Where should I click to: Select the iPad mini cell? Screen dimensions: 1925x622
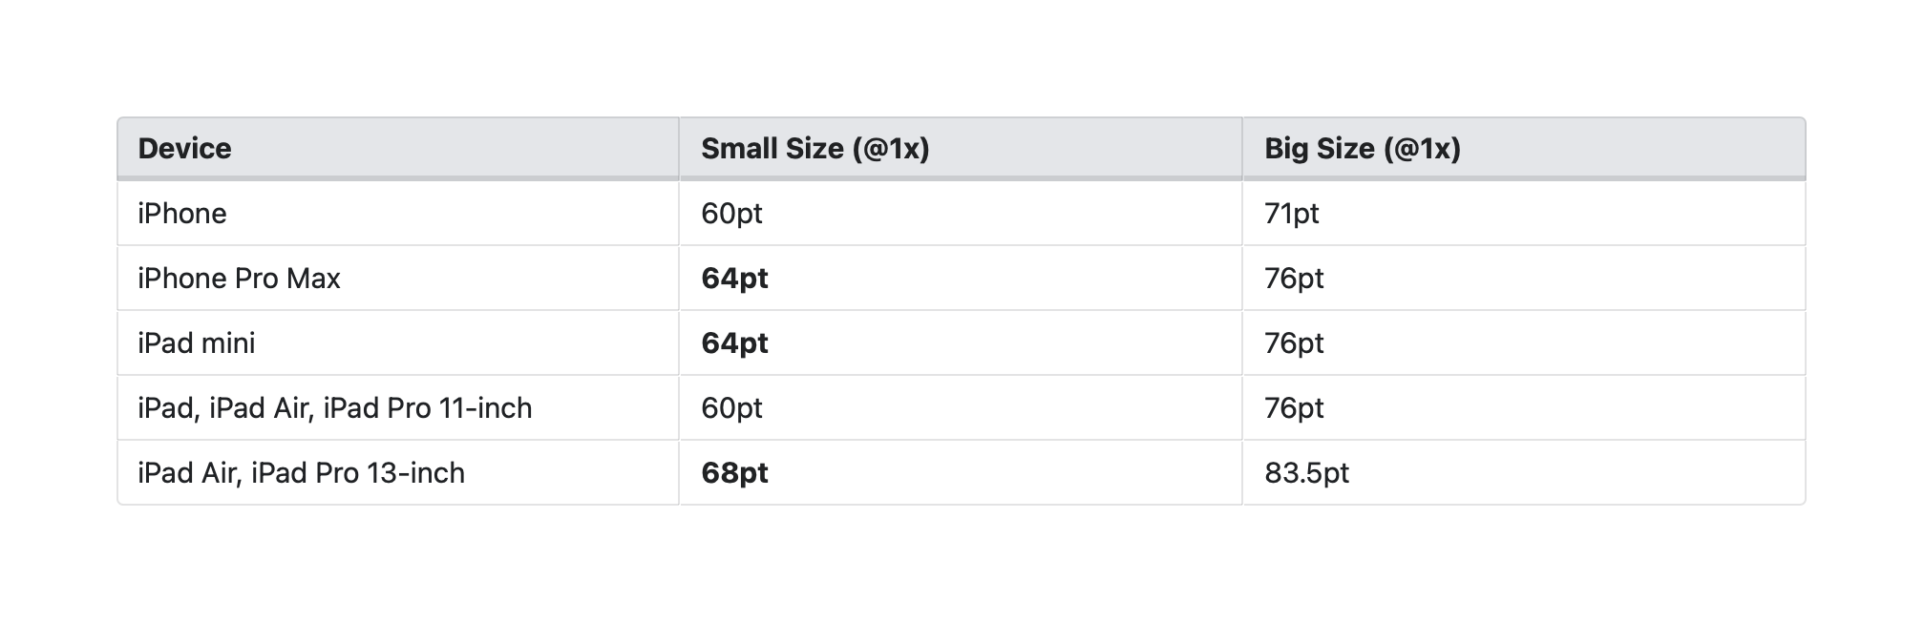[197, 343]
